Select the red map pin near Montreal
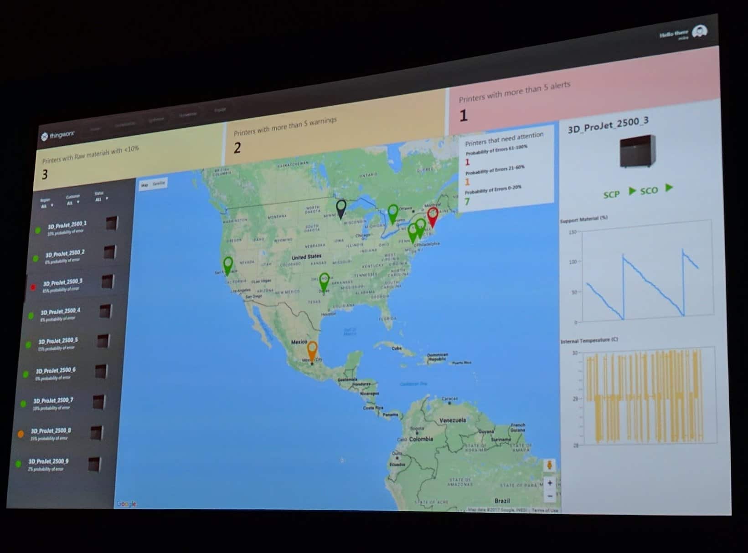 click(432, 218)
